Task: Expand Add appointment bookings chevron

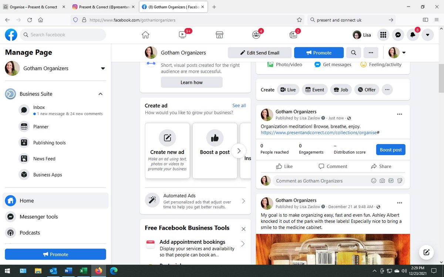Action: (243, 244)
